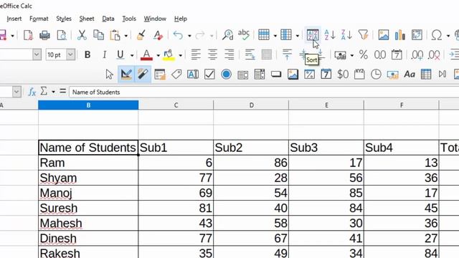Select the Sub3 header cell
Viewport: 459px width, 258px height.
pyautogui.click(x=326, y=148)
